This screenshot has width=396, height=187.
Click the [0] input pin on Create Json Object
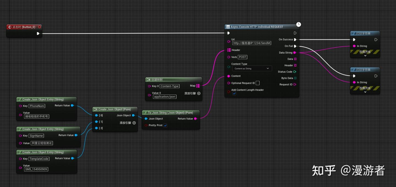coord(97,115)
